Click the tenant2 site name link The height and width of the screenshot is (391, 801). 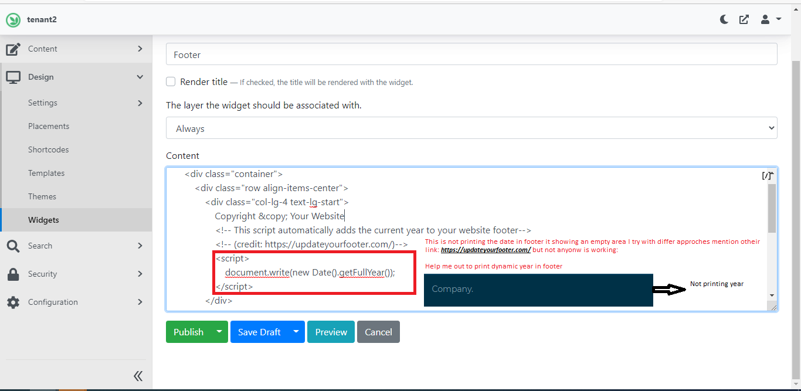click(42, 19)
